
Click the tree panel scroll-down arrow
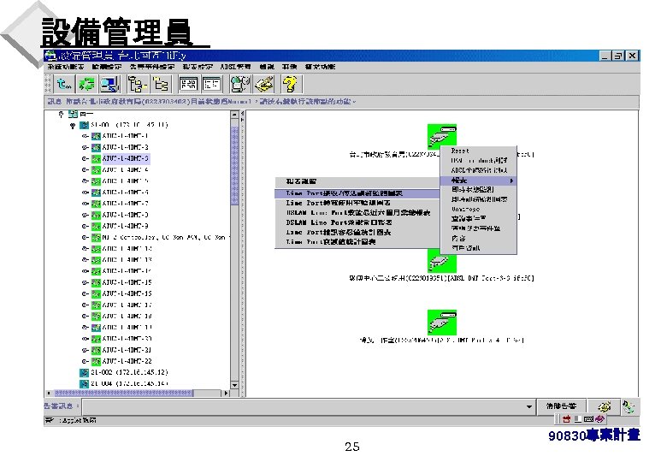point(234,385)
